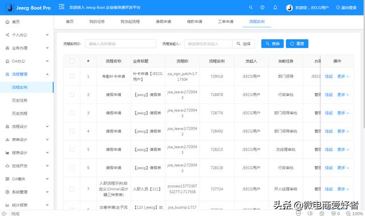Click the 个人办公 share icon in sidebar
This screenshot has width=365, height=216.
click(7, 35)
